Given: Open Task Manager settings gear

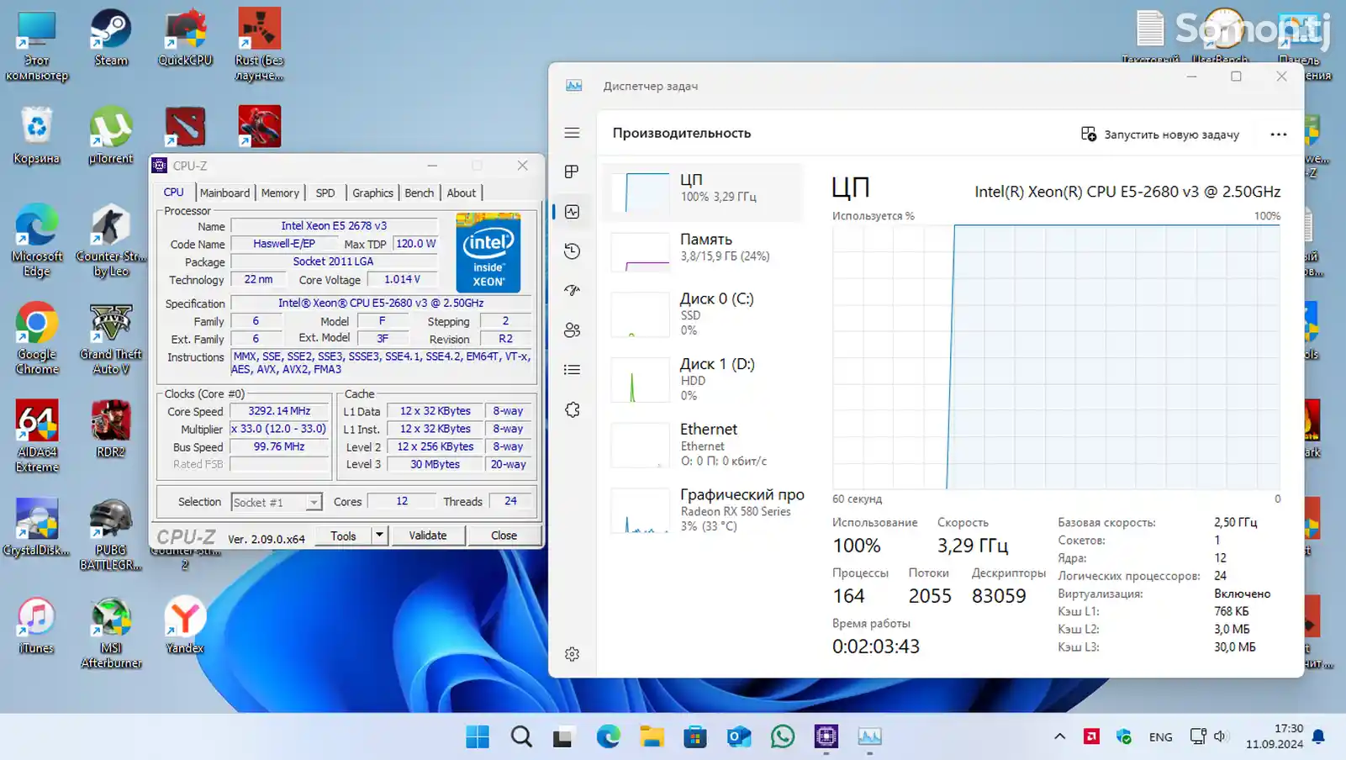Looking at the screenshot, I should [572, 654].
